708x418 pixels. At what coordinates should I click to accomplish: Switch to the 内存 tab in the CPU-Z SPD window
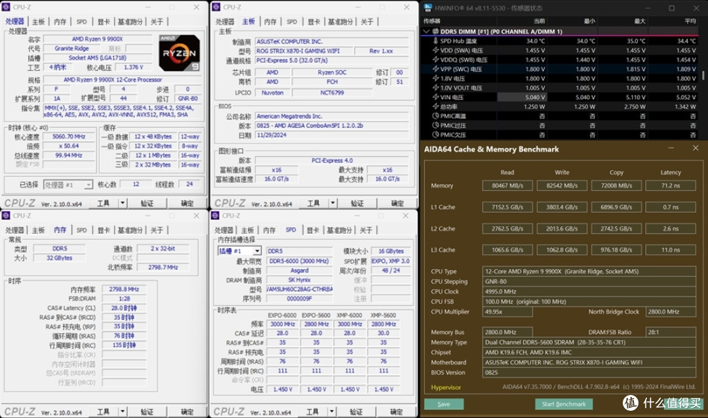point(269,230)
